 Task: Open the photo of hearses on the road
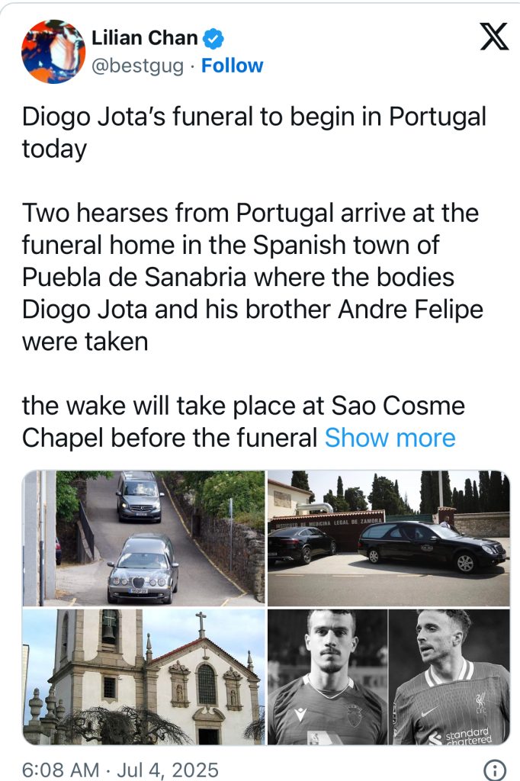coord(144,538)
